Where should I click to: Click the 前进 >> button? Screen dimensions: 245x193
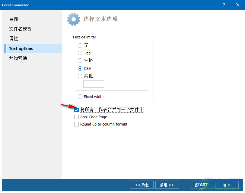[x=167, y=185]
